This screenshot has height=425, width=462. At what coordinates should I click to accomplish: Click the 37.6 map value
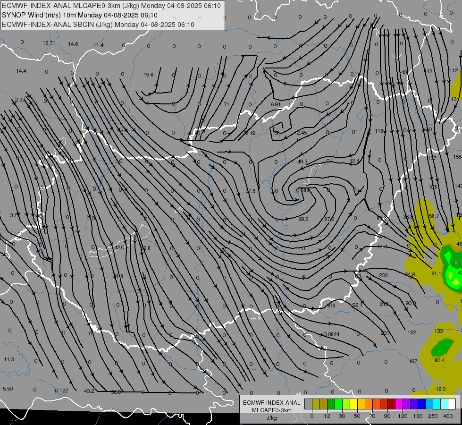[251, 191]
